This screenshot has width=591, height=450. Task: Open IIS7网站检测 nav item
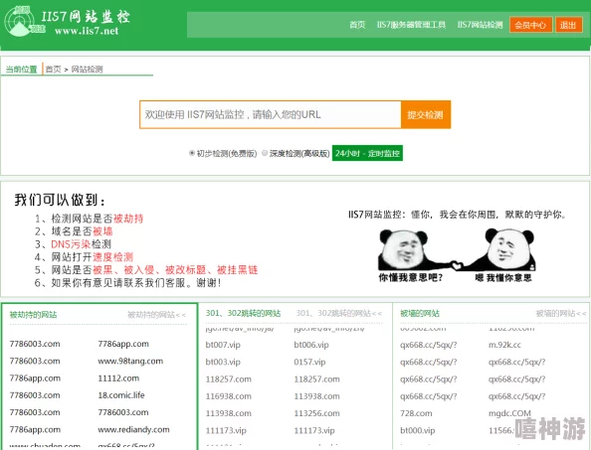click(480, 25)
